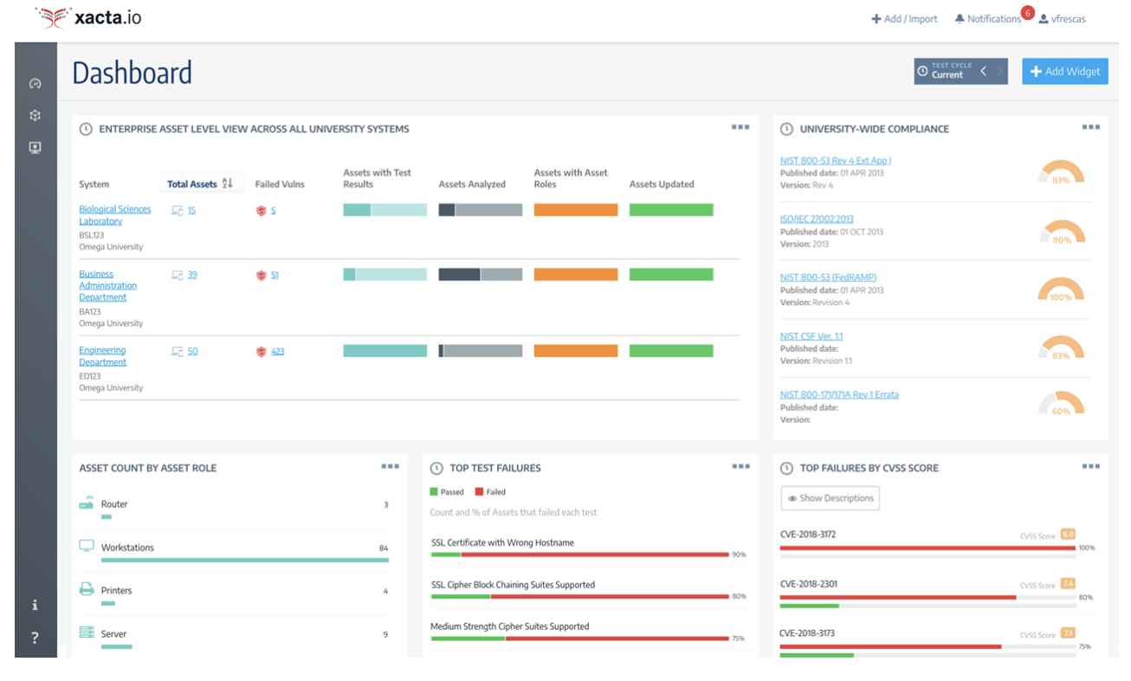
Task: Toggle the Passed legend in Top Test Failures
Action: (445, 490)
